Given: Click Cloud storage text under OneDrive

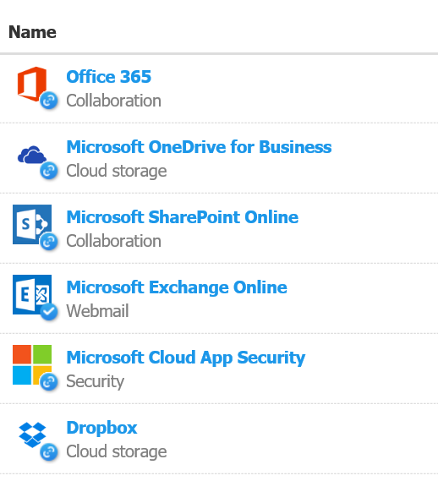Looking at the screenshot, I should pyautogui.click(x=117, y=172).
